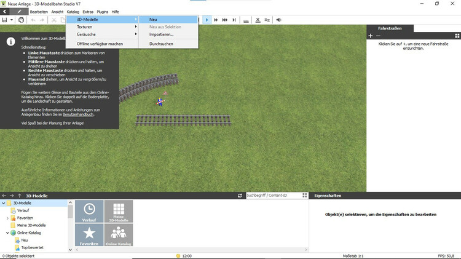Expand the Texturen submenu

pos(102,27)
